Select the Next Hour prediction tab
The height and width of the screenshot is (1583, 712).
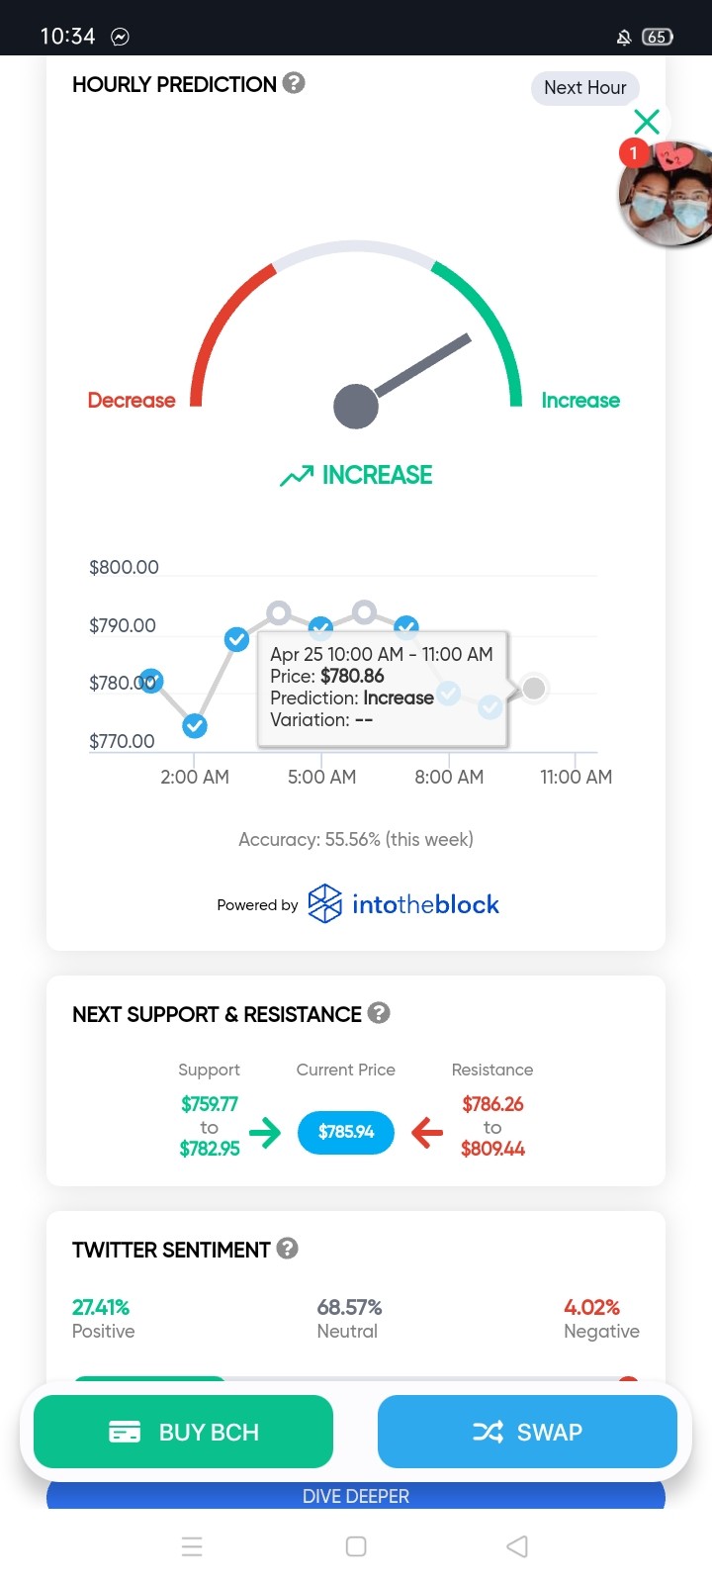pyautogui.click(x=585, y=87)
